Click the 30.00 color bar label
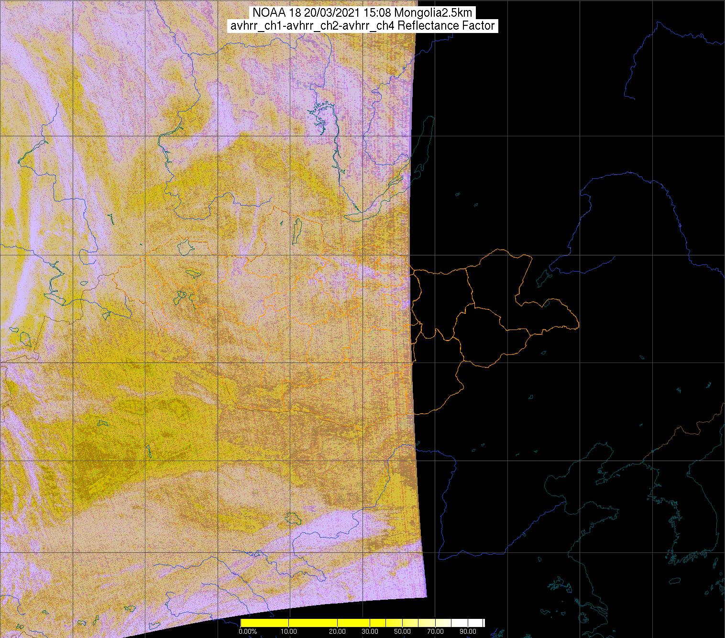Screen dimensions: 725x638 click(370, 631)
